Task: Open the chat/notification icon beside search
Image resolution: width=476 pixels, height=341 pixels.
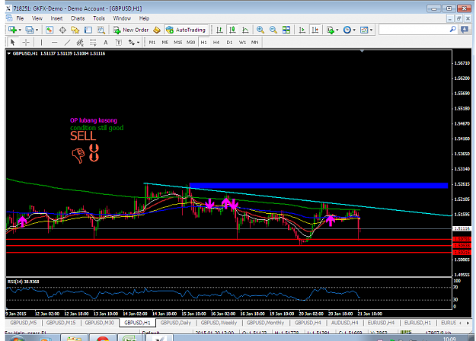Action: (x=465, y=30)
